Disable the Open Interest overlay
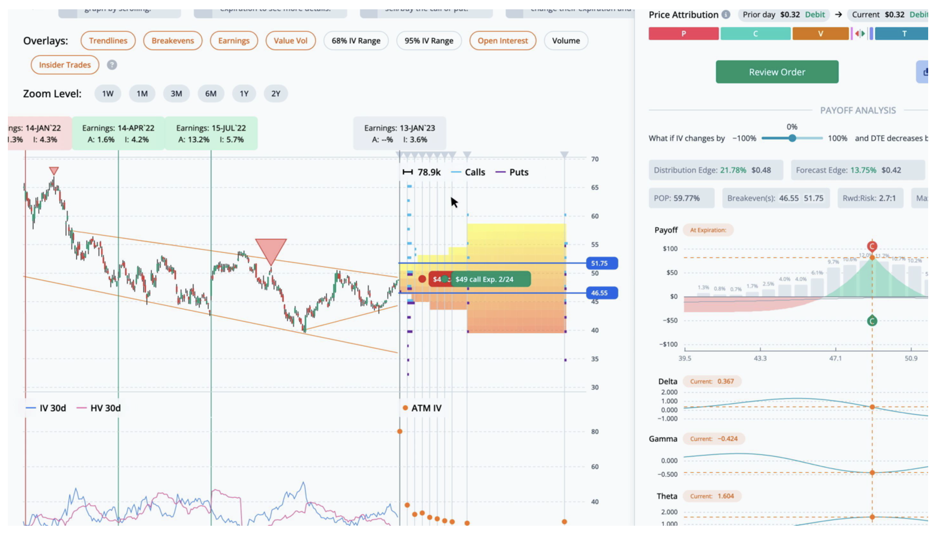This screenshot has width=938, height=538. coord(502,41)
